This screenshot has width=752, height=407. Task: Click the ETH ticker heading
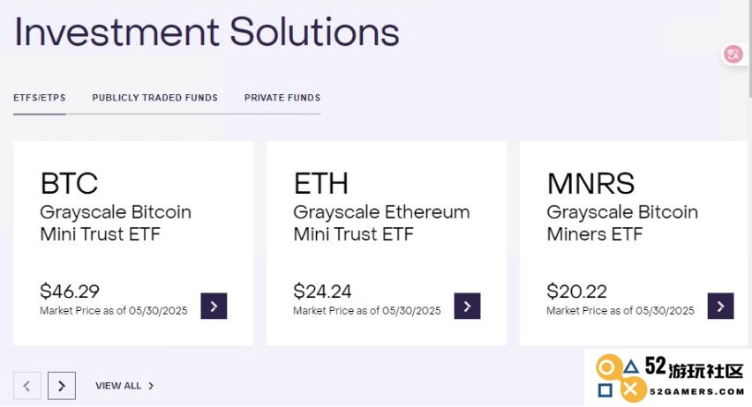[x=321, y=183]
